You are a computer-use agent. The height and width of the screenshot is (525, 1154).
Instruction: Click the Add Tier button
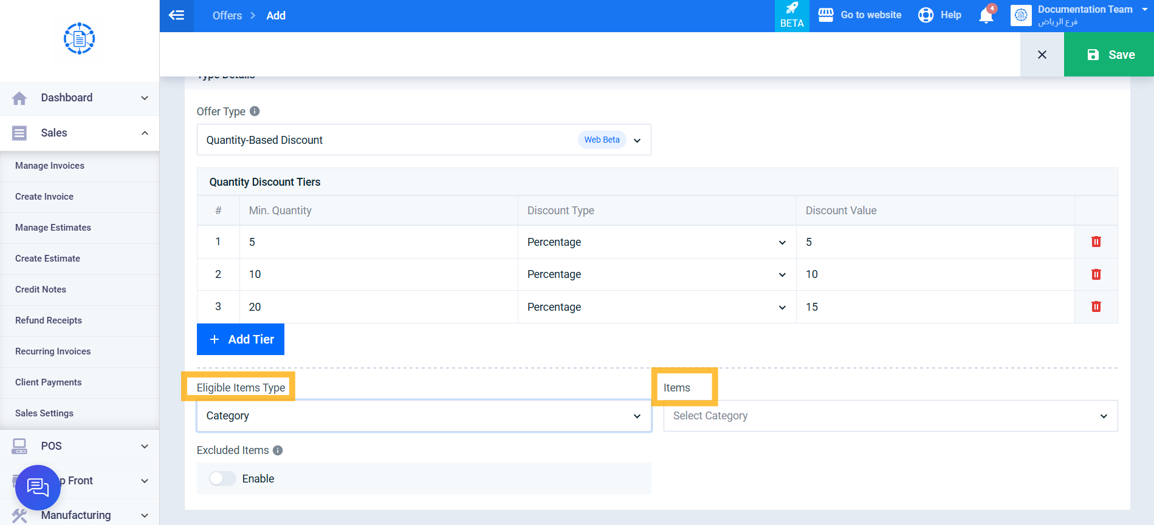click(x=241, y=339)
